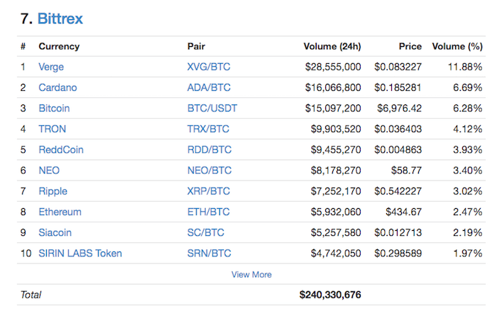This screenshot has width=497, height=314.
Task: Click the 4.12% volume share
Action: tap(467, 129)
